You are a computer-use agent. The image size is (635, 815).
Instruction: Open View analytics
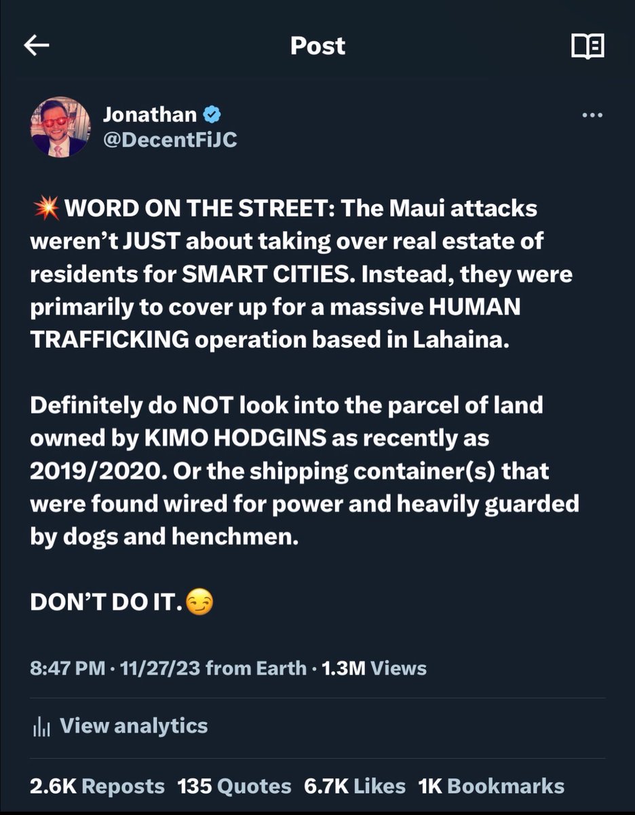click(x=134, y=725)
